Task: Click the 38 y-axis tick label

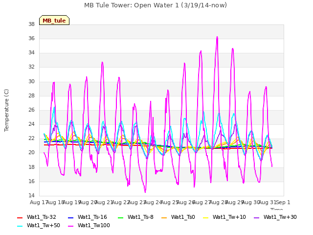Action: [x=31, y=24]
